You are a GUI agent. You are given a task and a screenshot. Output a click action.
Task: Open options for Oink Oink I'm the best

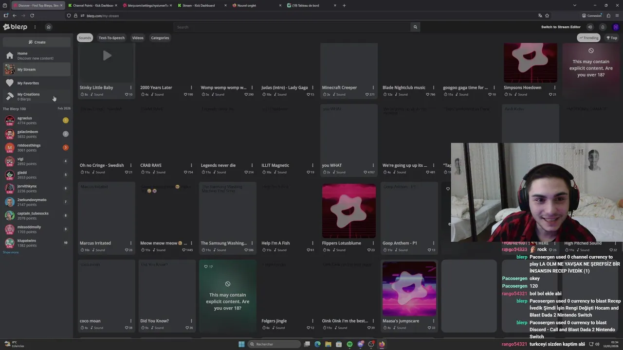[x=373, y=321]
